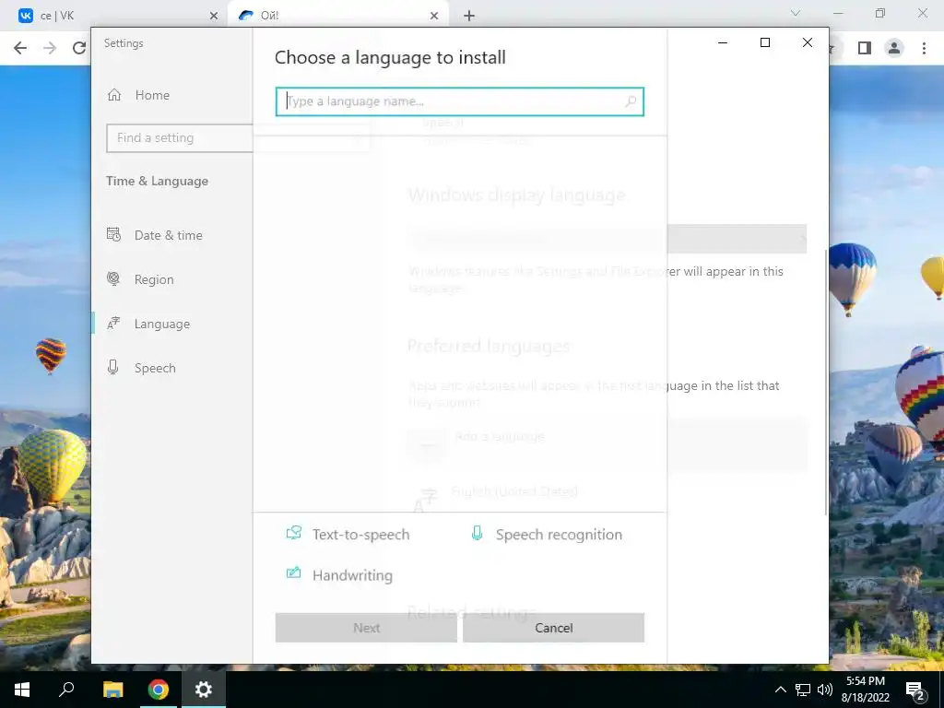Minimize the Settings window
This screenshot has height=708, width=944.
click(x=723, y=42)
